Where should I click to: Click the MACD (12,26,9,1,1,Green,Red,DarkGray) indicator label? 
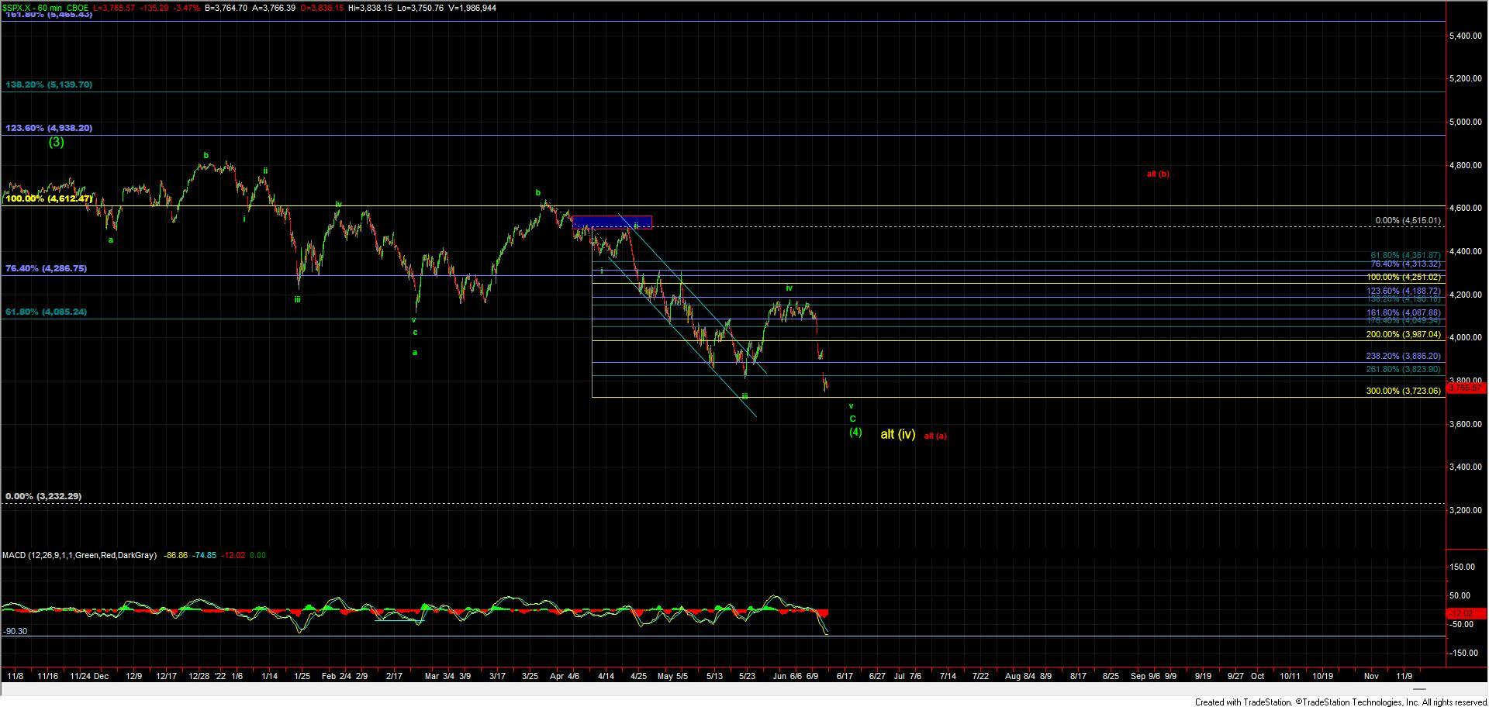click(79, 555)
